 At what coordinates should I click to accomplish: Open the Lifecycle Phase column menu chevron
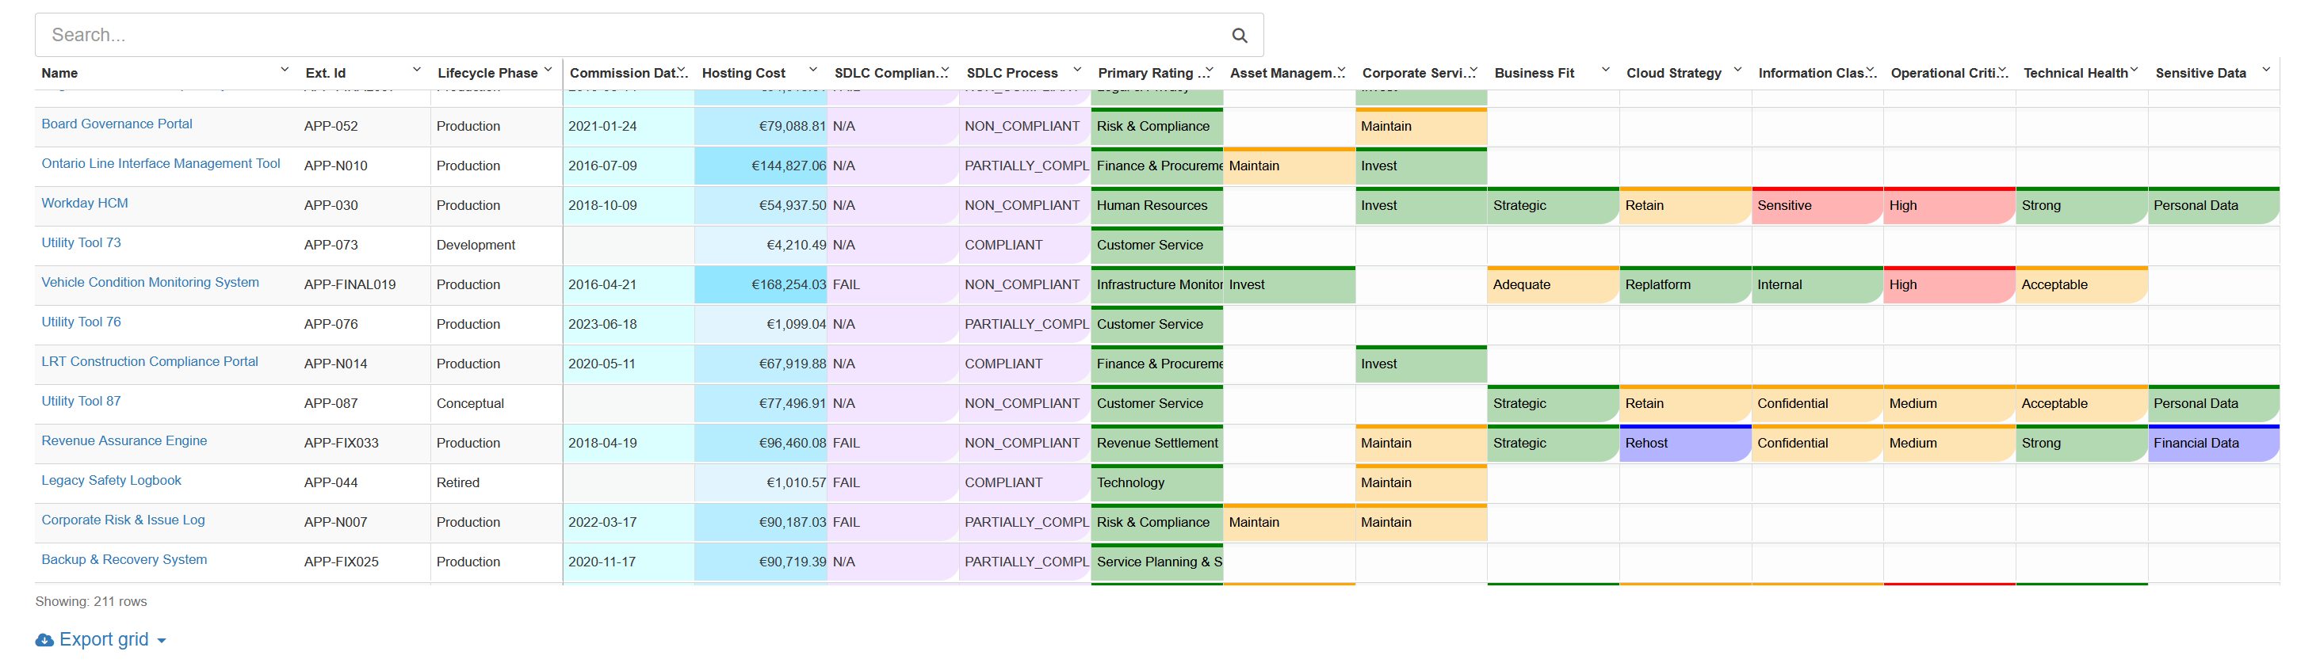pos(548,69)
